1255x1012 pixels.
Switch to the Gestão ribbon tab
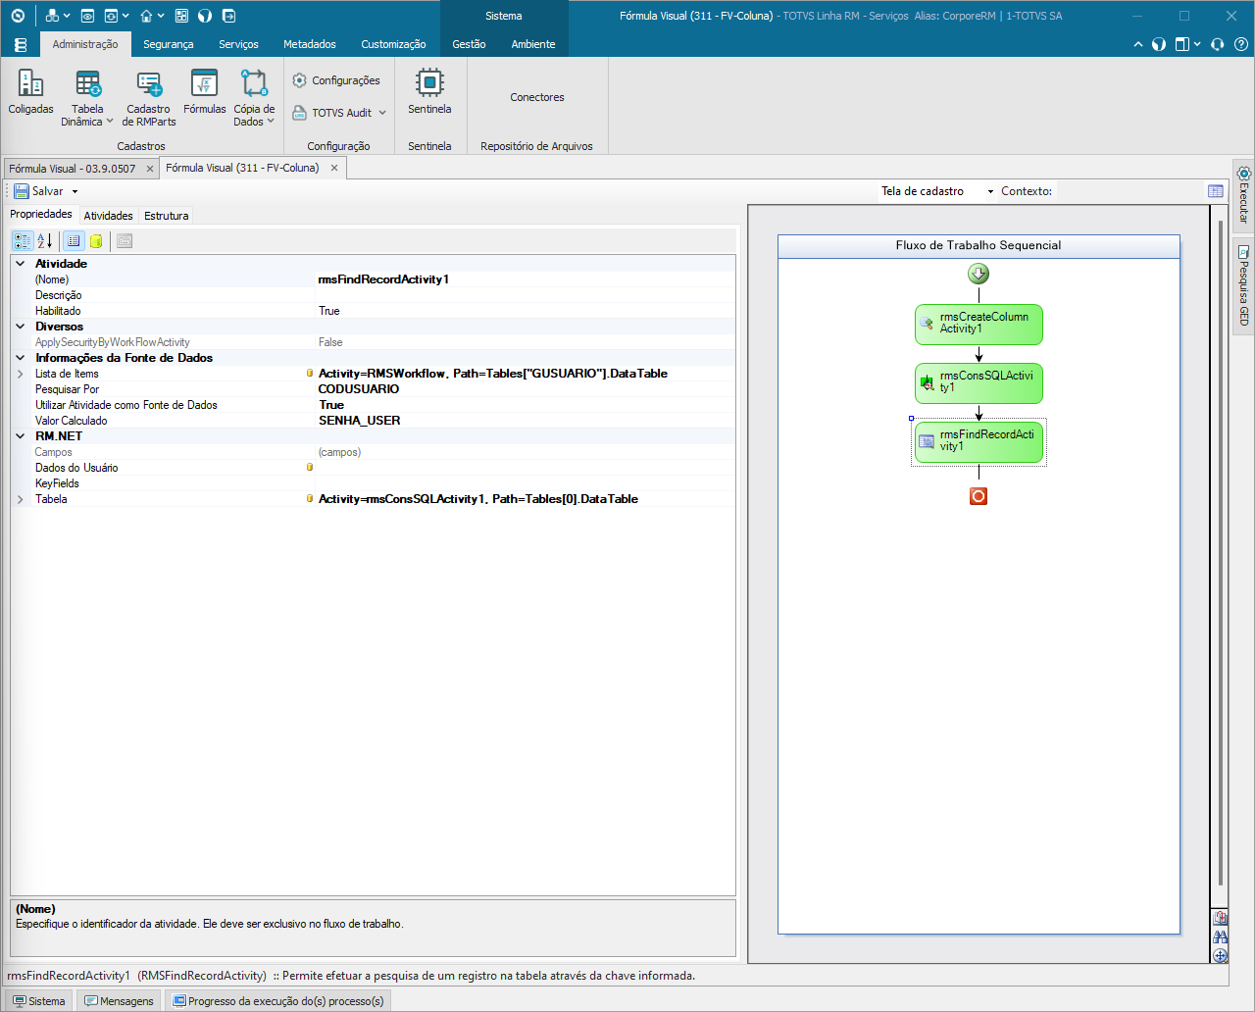[x=469, y=44]
